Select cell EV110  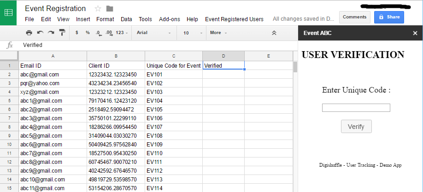coord(174,153)
